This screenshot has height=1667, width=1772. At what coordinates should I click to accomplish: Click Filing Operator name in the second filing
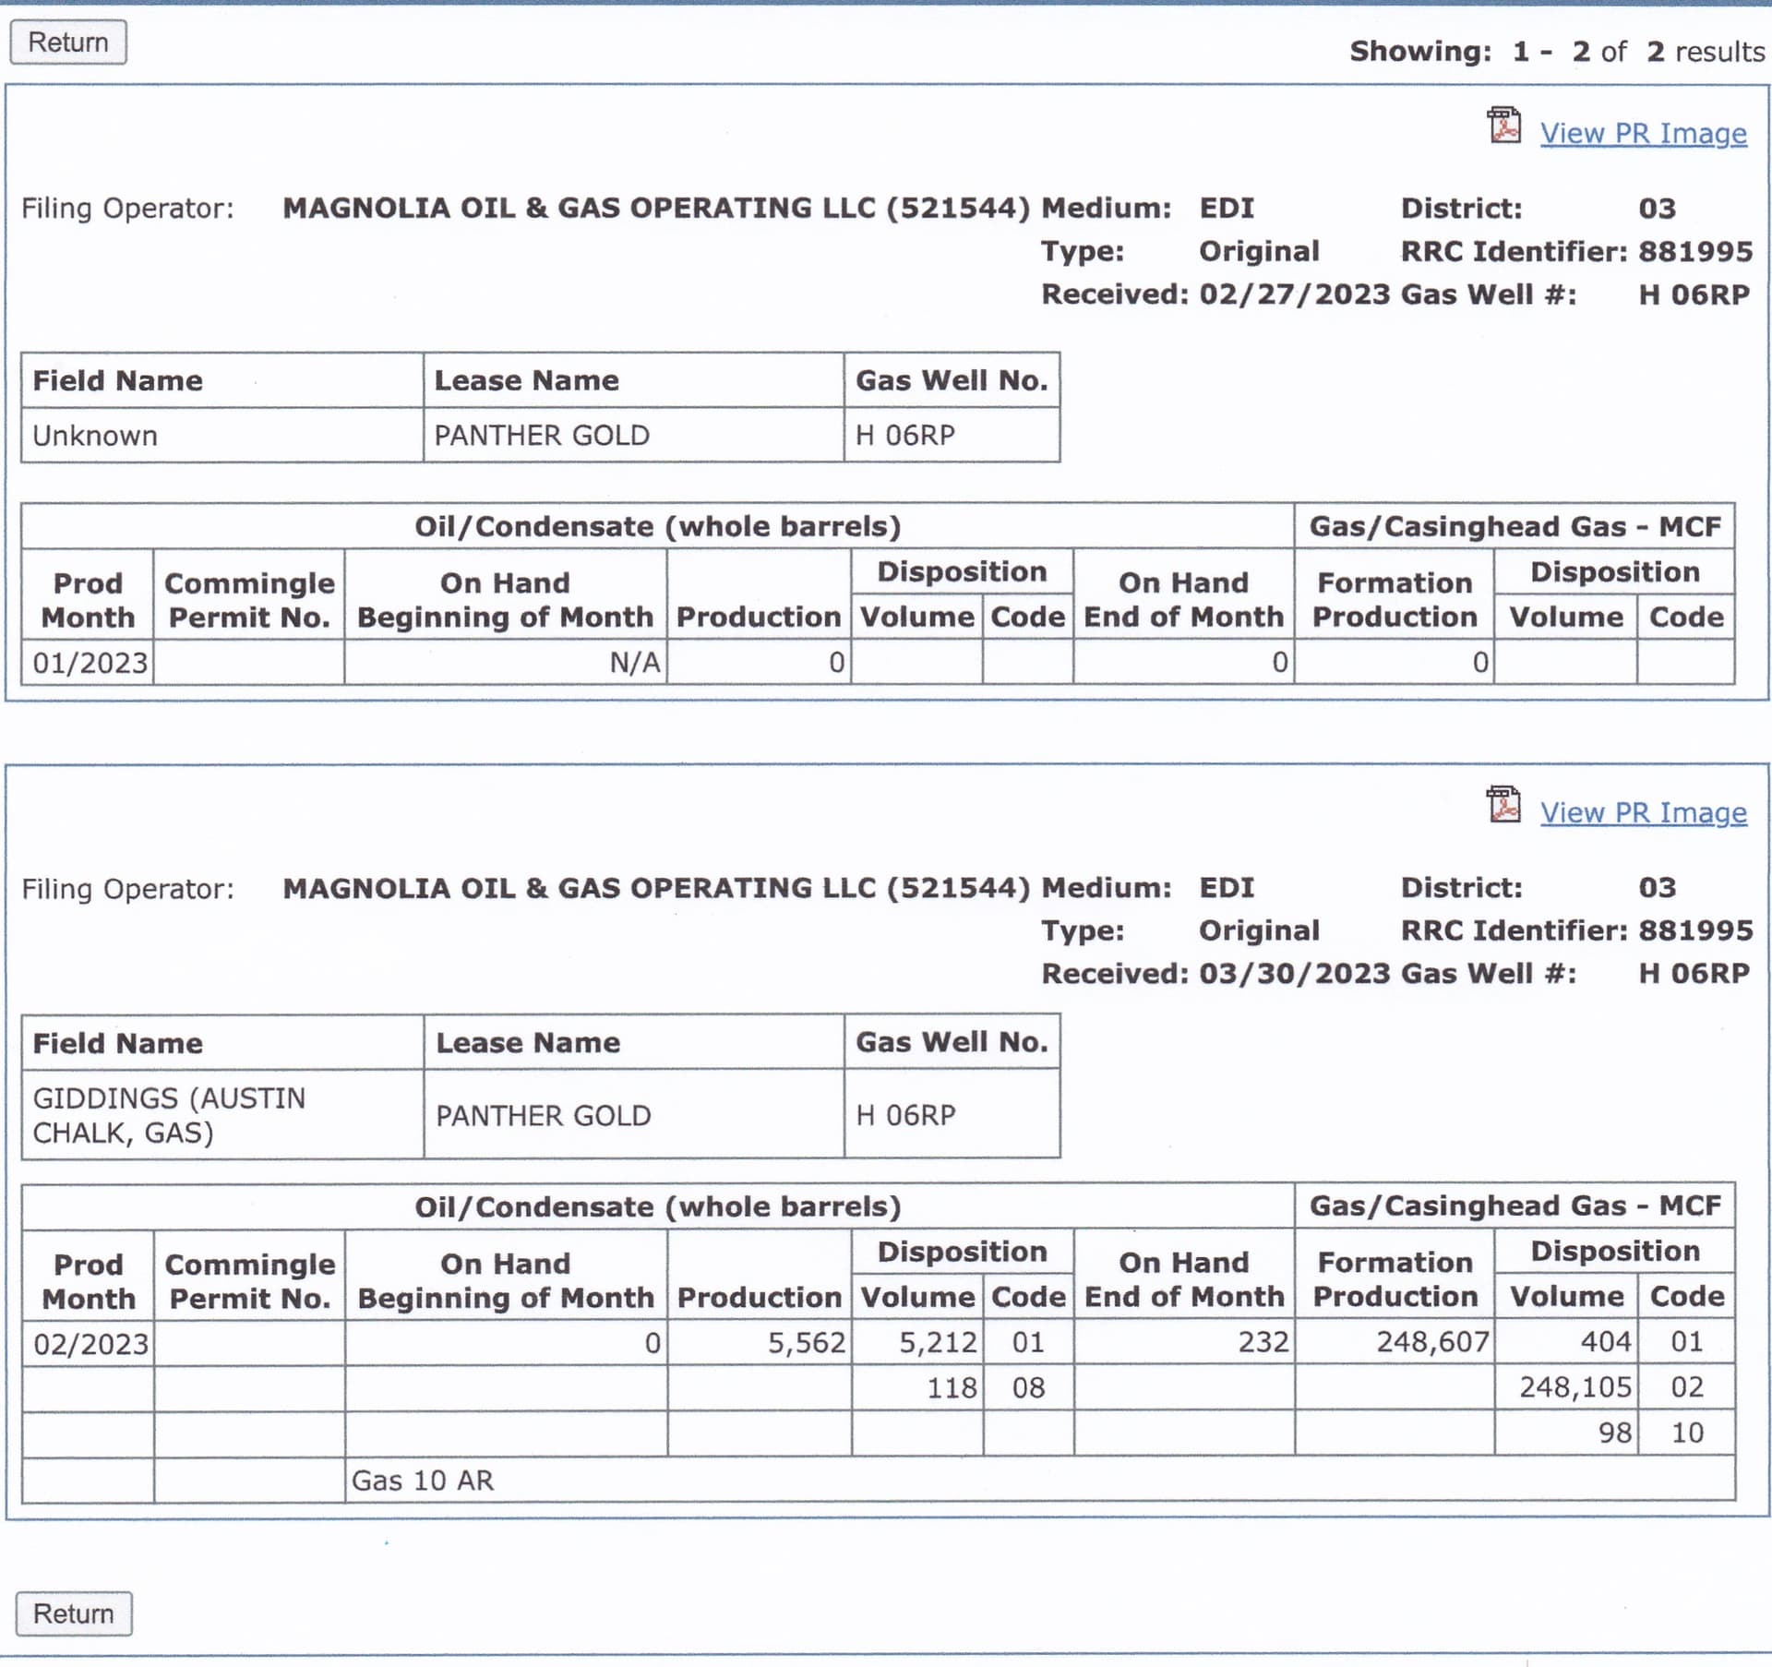(x=656, y=888)
